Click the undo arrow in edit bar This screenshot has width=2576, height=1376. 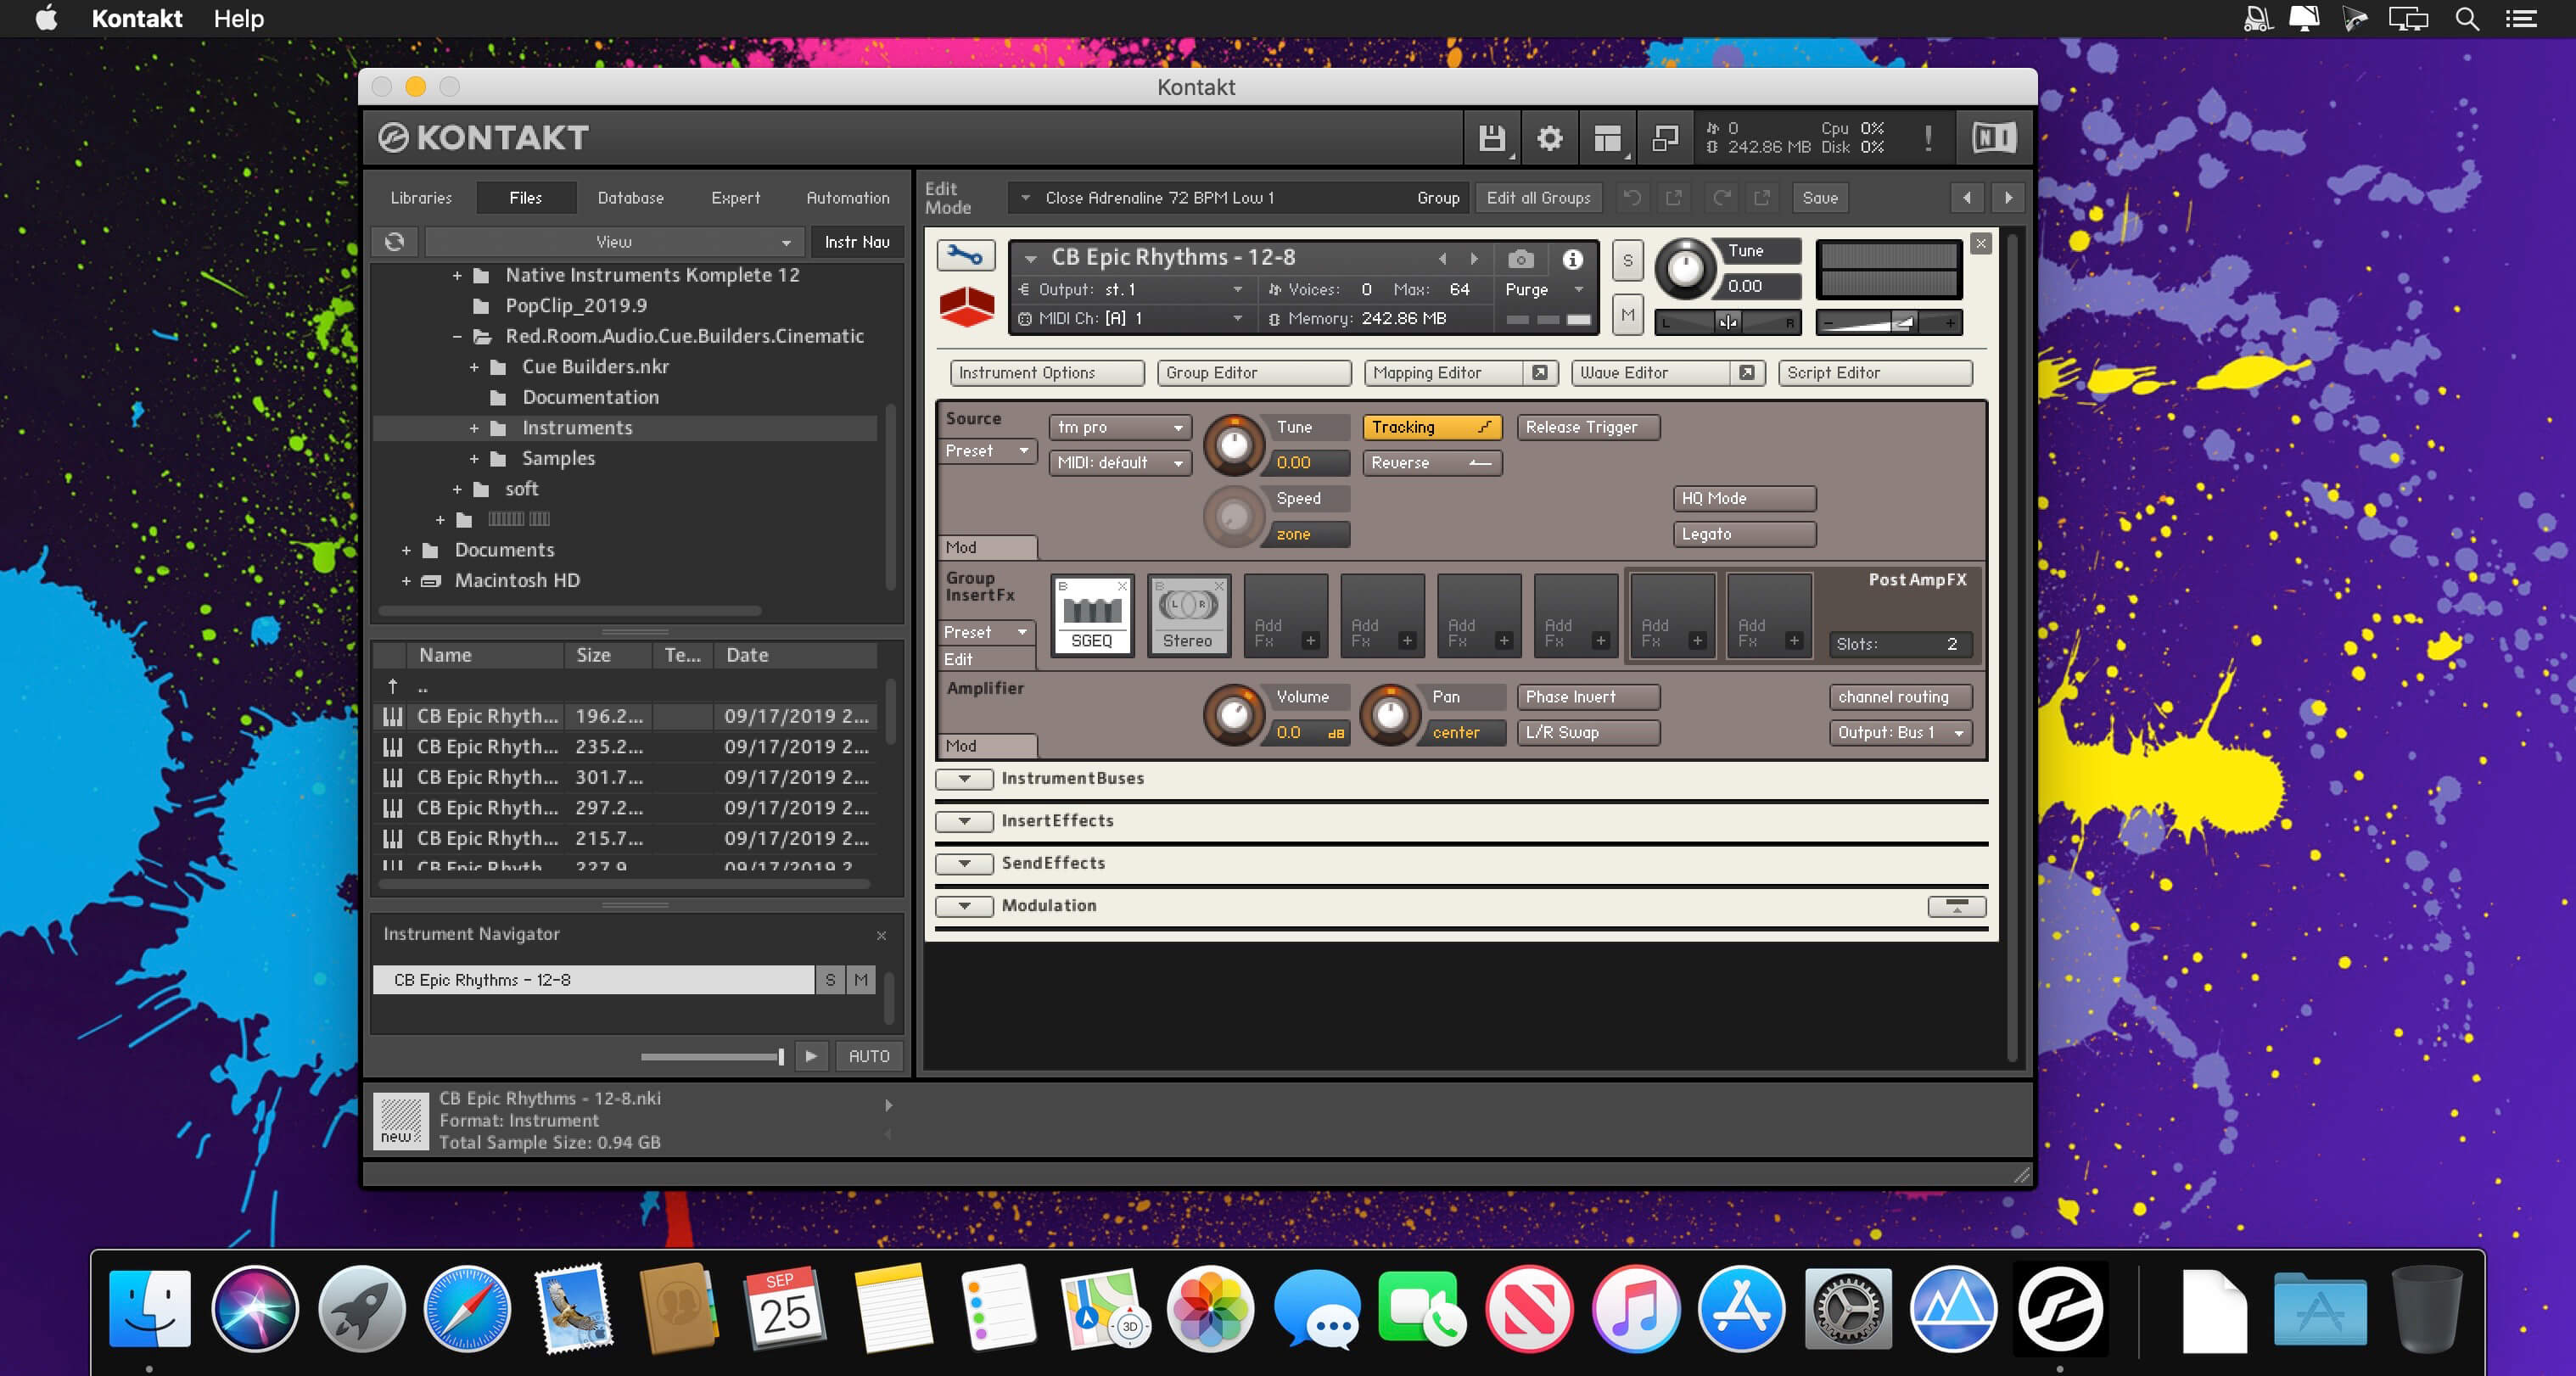click(x=1632, y=198)
